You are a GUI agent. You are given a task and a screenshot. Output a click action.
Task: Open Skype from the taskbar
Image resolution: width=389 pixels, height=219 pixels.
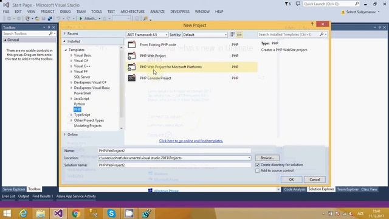[111, 214]
